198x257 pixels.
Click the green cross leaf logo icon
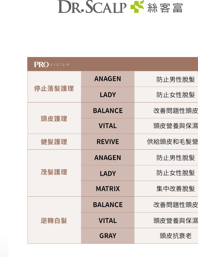[137, 6]
